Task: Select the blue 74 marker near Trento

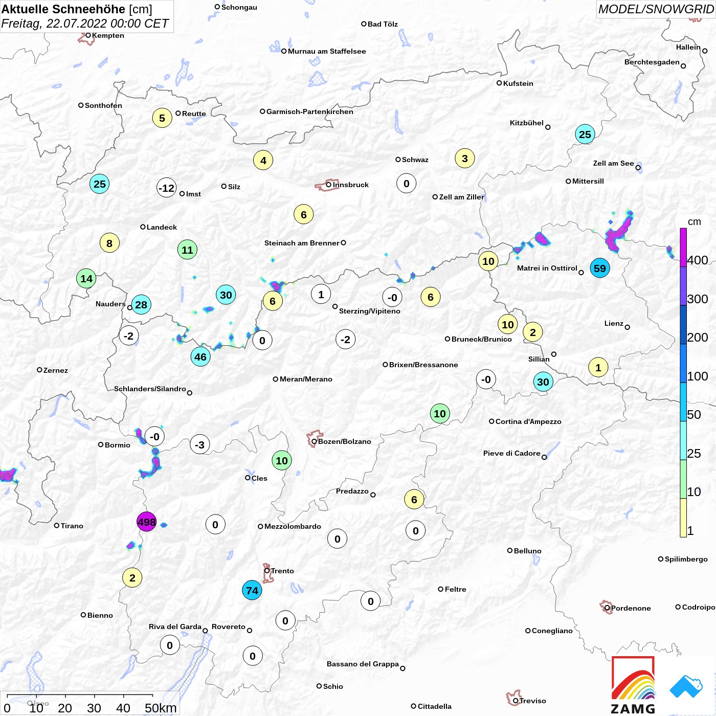Action: [x=252, y=591]
